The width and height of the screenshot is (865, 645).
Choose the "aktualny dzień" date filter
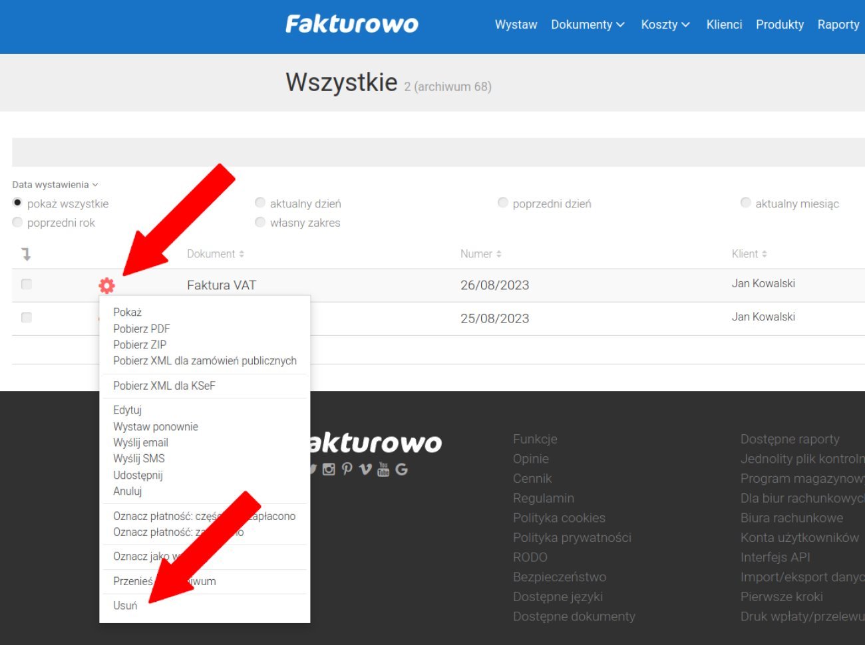point(260,203)
